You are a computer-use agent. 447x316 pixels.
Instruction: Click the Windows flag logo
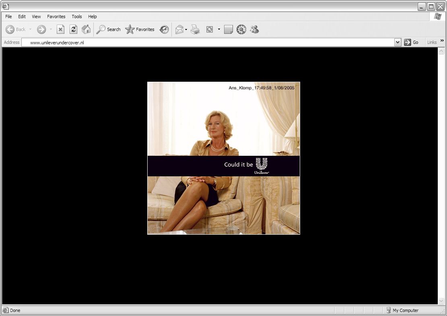point(438,17)
